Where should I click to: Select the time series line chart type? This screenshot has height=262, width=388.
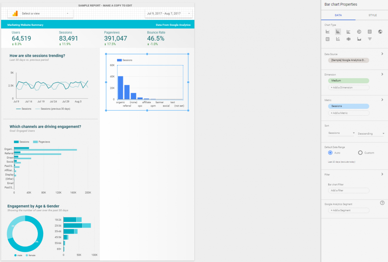327,32
